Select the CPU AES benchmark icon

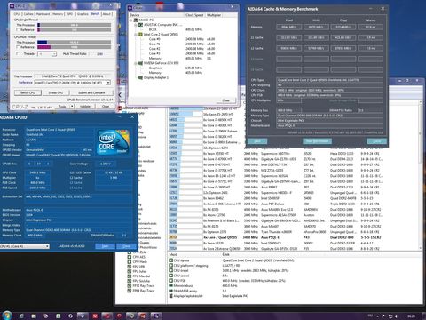point(130,257)
